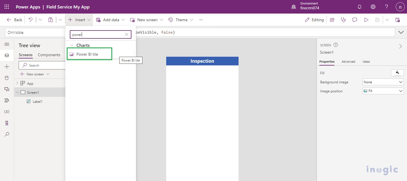The width and height of the screenshot is (407, 181).
Task: Open the Media icon in left rail
Action: tap(7, 89)
